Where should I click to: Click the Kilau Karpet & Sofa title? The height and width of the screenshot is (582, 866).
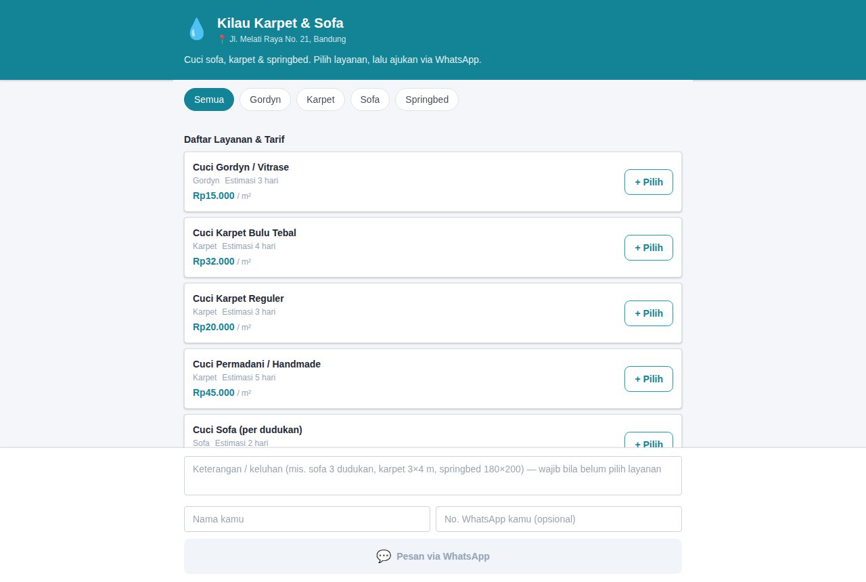280,23
